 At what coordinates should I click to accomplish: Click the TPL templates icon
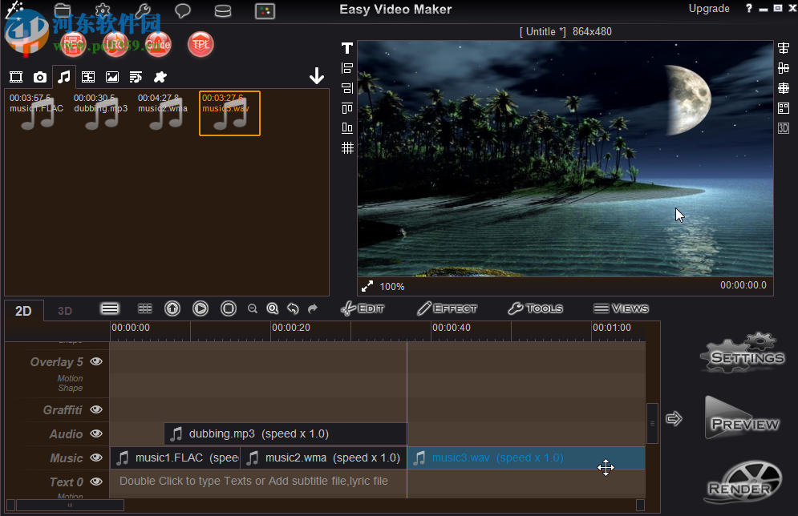point(200,44)
